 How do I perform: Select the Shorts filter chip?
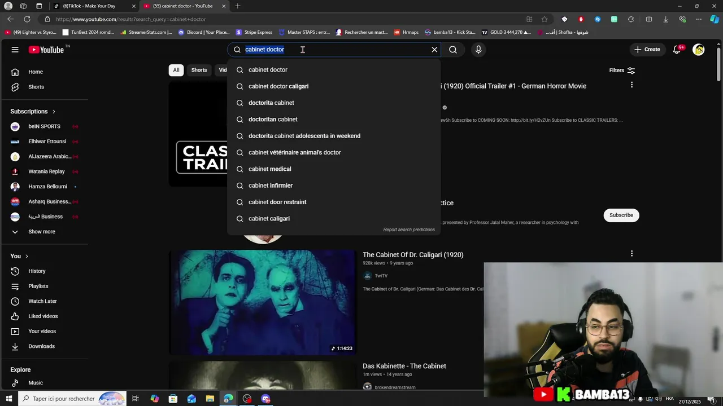[x=199, y=70]
